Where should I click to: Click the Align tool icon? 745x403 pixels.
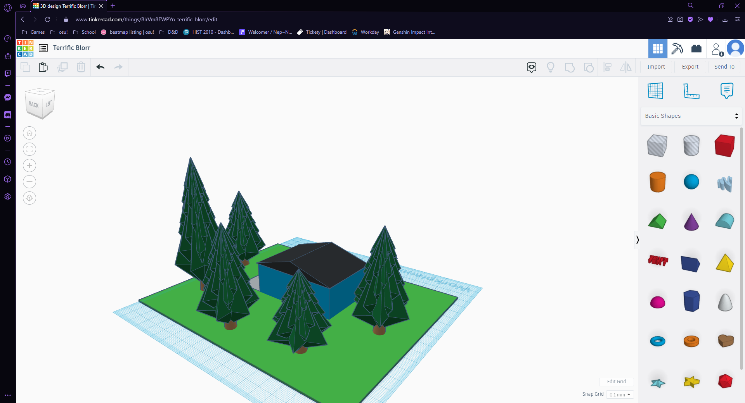pyautogui.click(x=608, y=67)
